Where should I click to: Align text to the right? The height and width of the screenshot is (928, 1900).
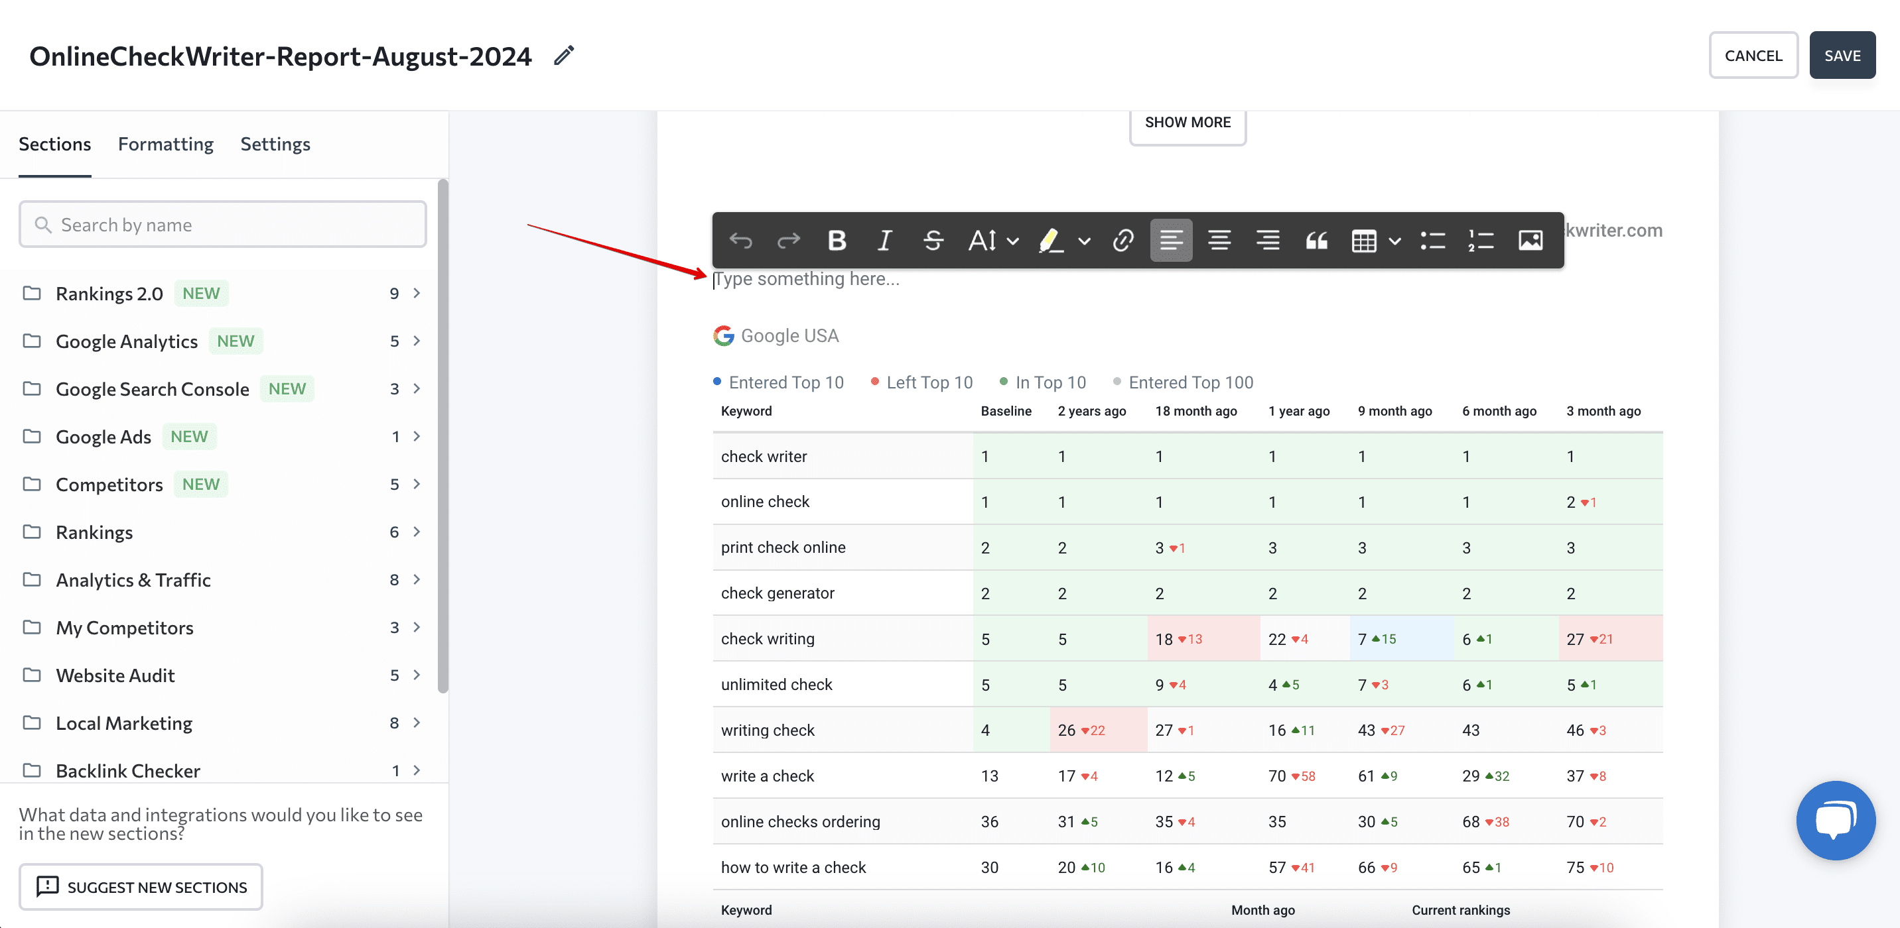click(x=1267, y=241)
